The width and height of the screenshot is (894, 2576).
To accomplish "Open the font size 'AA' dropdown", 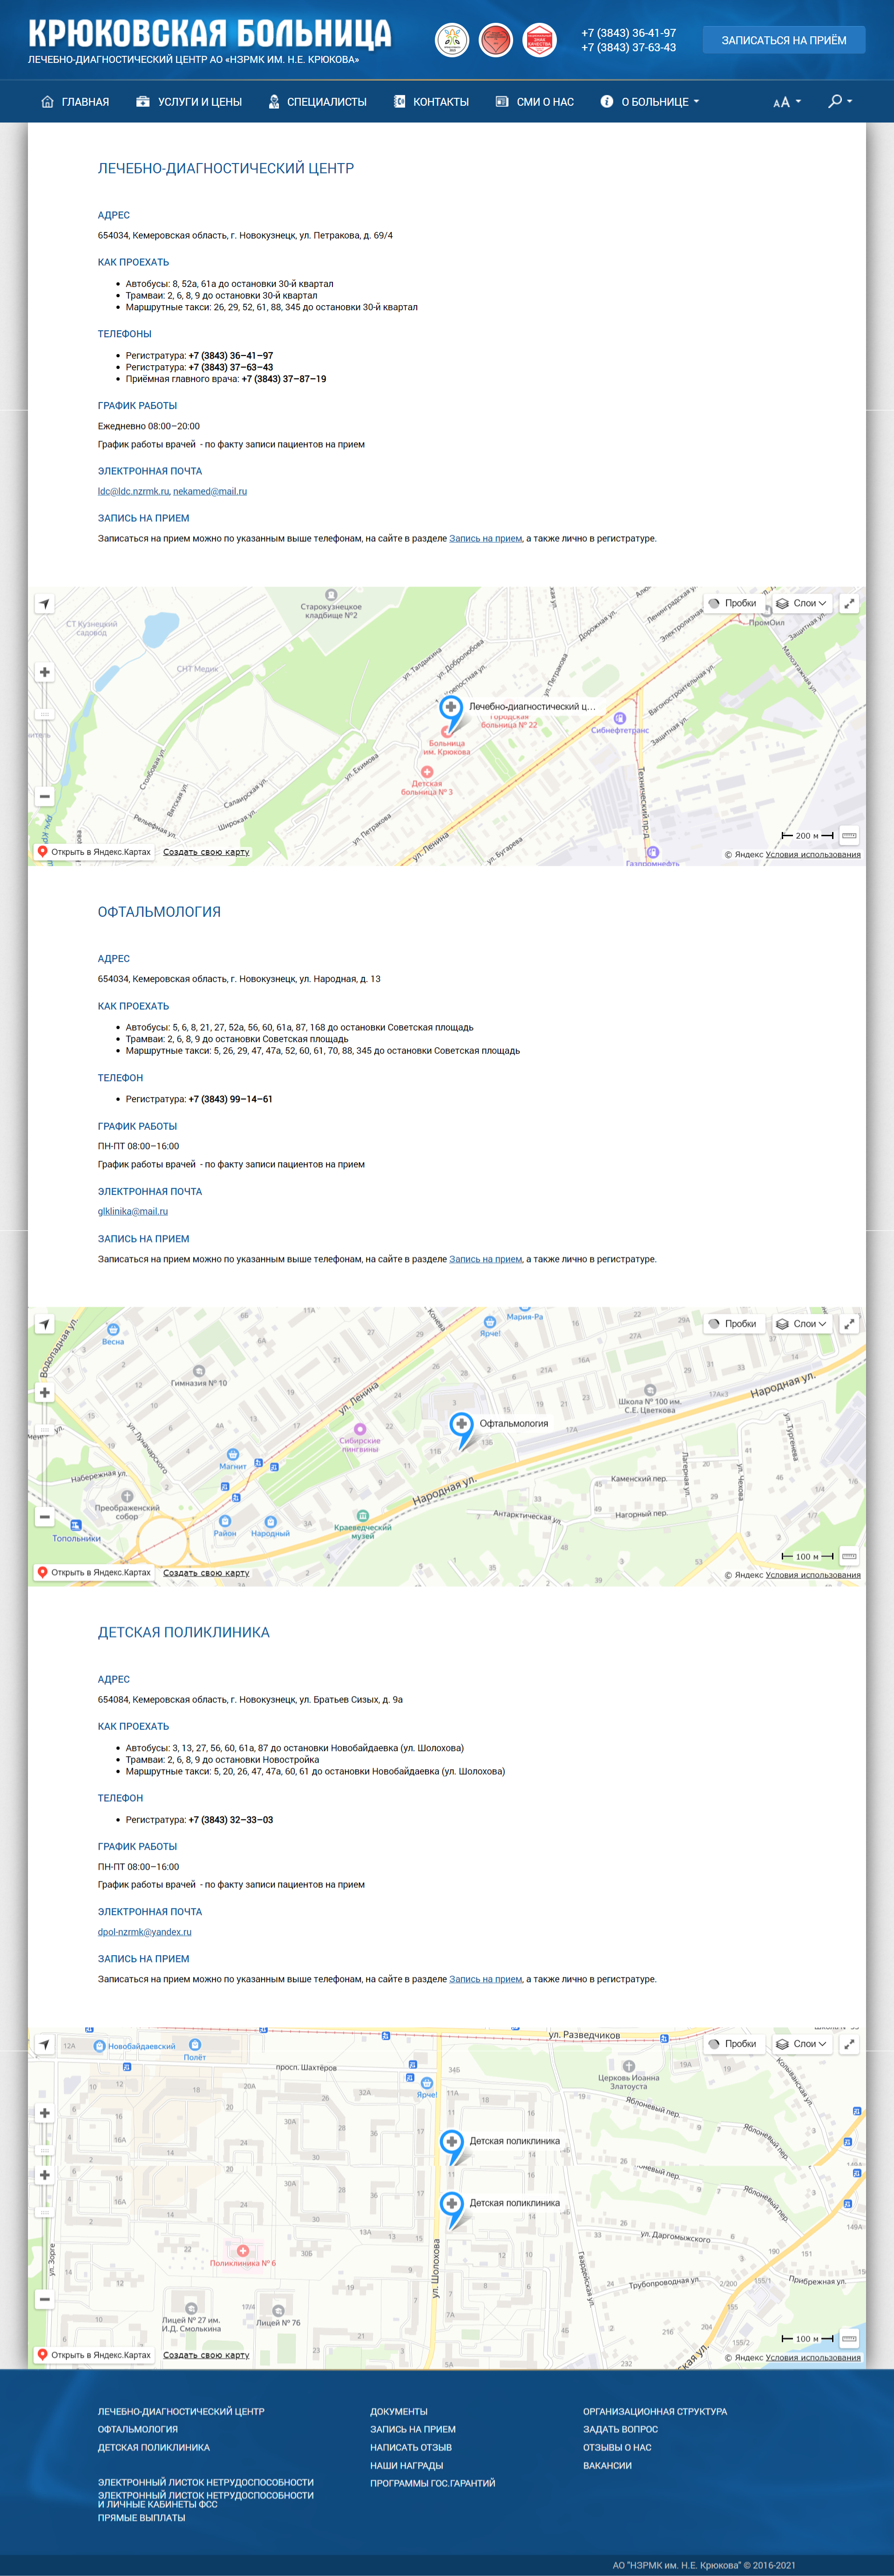I will (x=787, y=102).
